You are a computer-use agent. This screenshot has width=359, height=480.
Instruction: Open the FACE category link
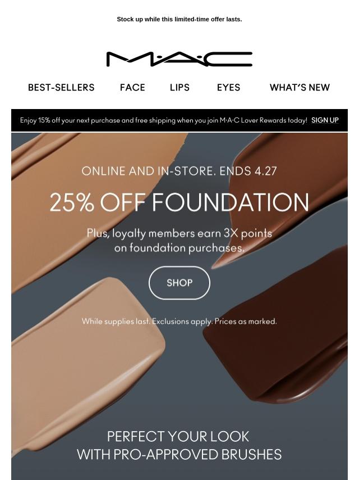tap(132, 88)
